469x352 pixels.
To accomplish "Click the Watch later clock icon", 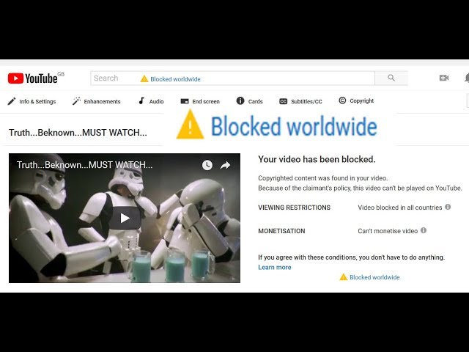I will (x=207, y=165).
